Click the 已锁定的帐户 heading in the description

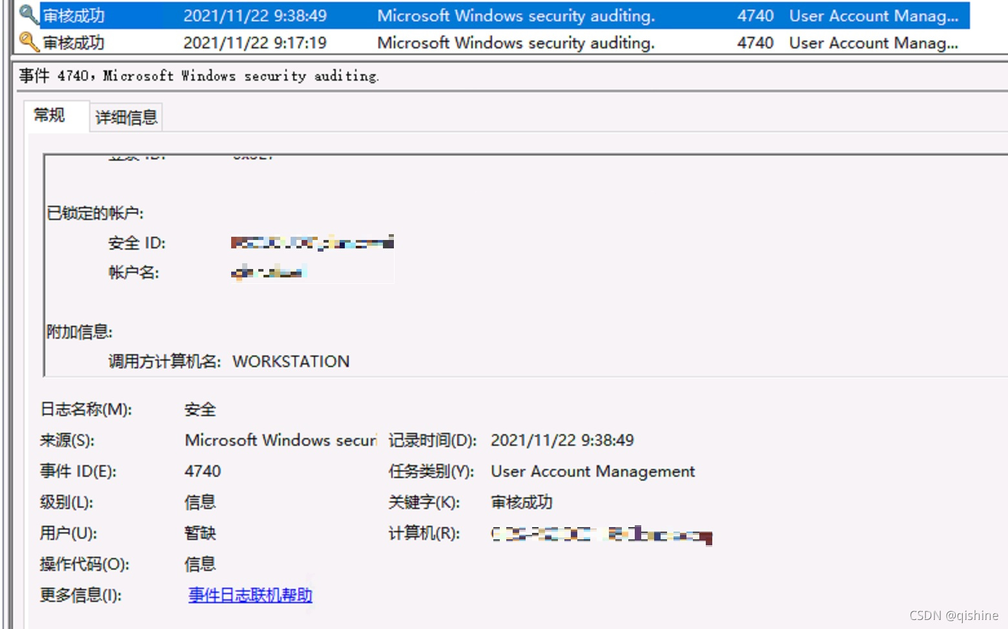(96, 213)
